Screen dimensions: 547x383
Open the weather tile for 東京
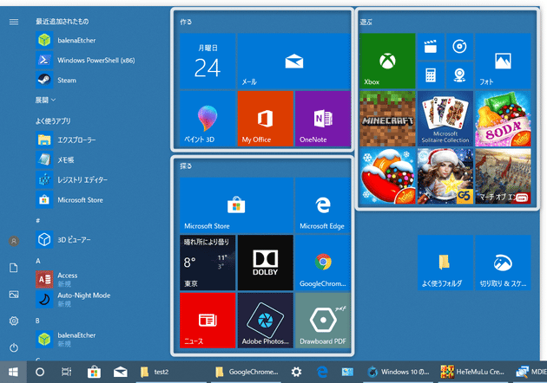click(208, 263)
